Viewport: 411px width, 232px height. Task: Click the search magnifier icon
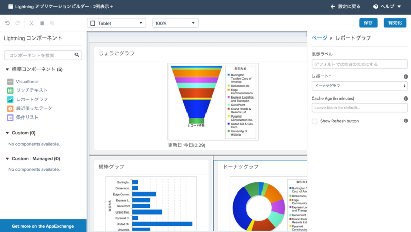point(77,55)
